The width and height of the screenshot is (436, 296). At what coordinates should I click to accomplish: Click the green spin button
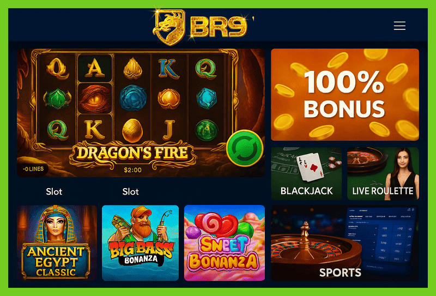[x=245, y=148]
